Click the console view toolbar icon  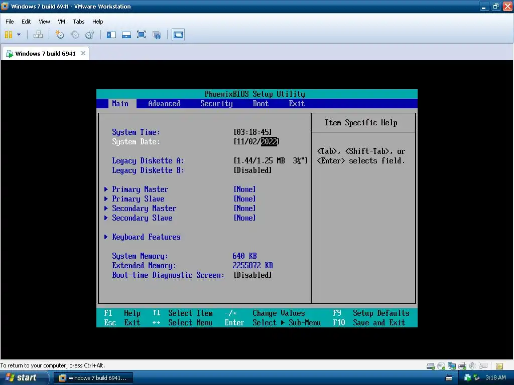click(x=178, y=35)
